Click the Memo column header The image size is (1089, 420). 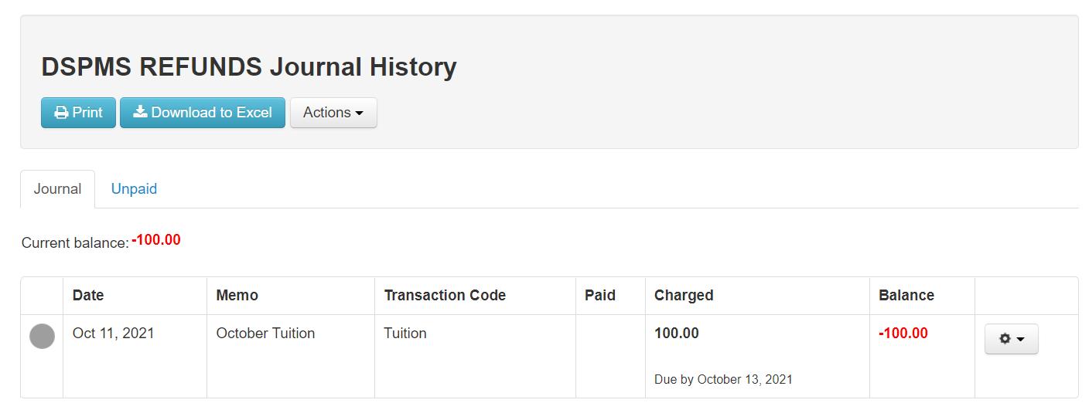pyautogui.click(x=237, y=296)
